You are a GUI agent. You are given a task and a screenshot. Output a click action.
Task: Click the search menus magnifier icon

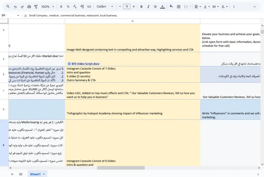pos(8,7)
